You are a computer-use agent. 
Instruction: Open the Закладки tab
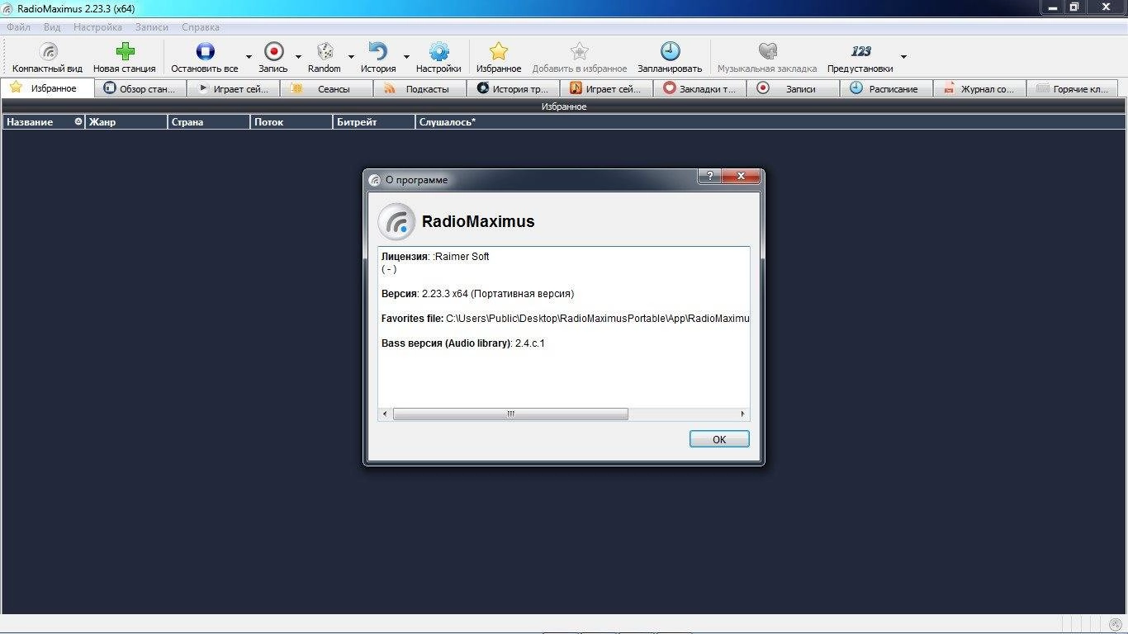pos(700,88)
